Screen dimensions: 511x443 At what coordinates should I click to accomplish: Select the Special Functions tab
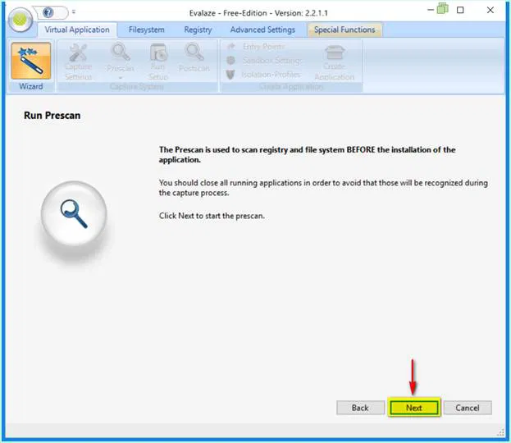coord(344,30)
